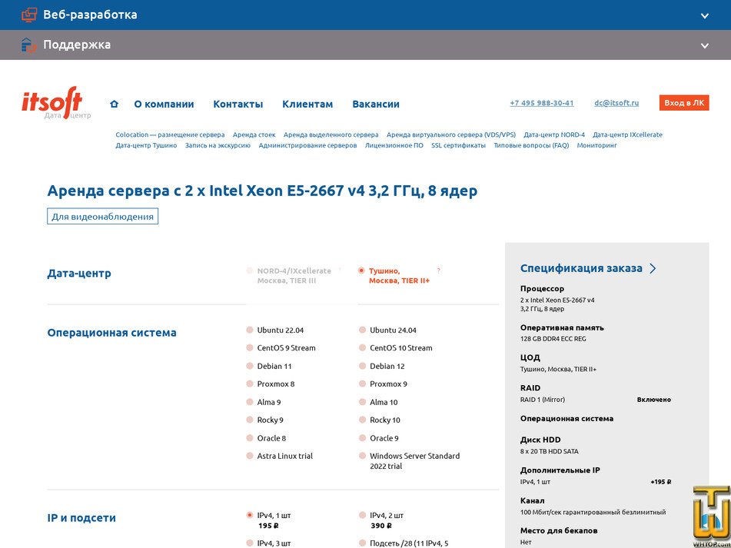The width and height of the screenshot is (731, 548).
Task: Click Вход в ЛК button
Action: 684,103
